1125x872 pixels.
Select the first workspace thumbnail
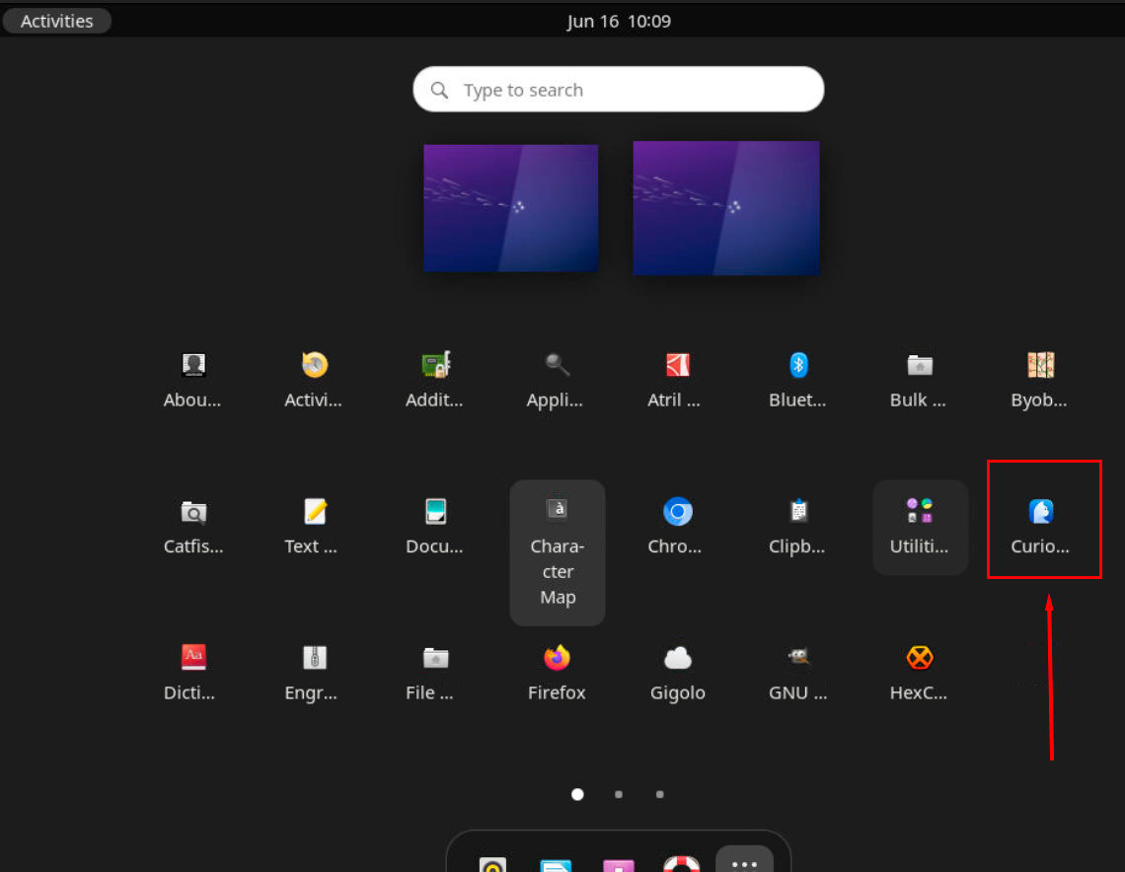pos(510,208)
